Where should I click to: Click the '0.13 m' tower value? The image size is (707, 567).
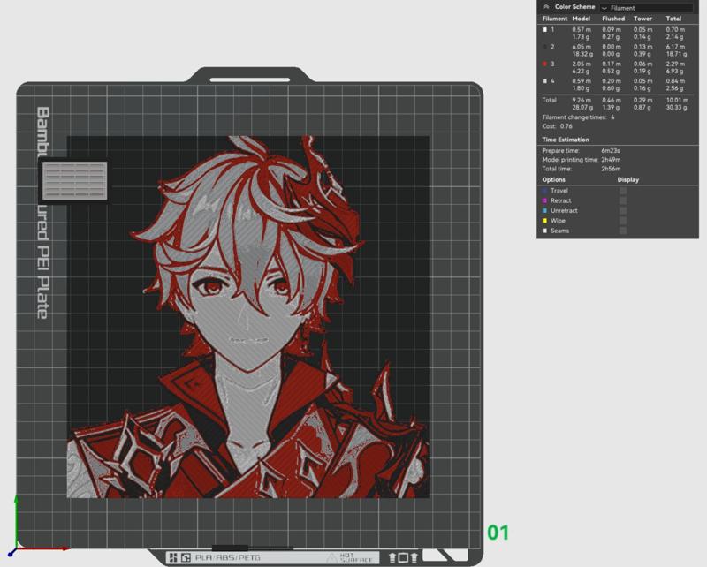pos(642,47)
